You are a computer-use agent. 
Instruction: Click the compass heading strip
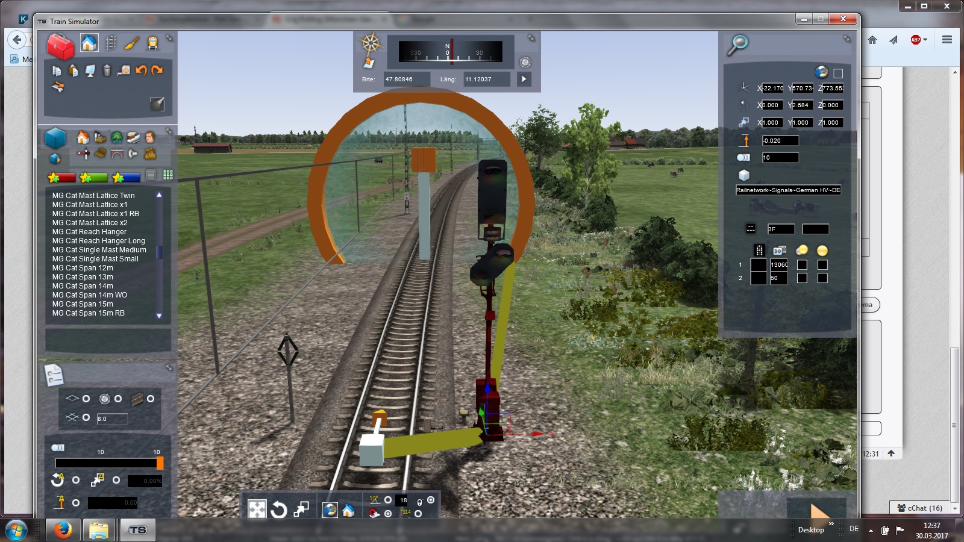pyautogui.click(x=451, y=52)
